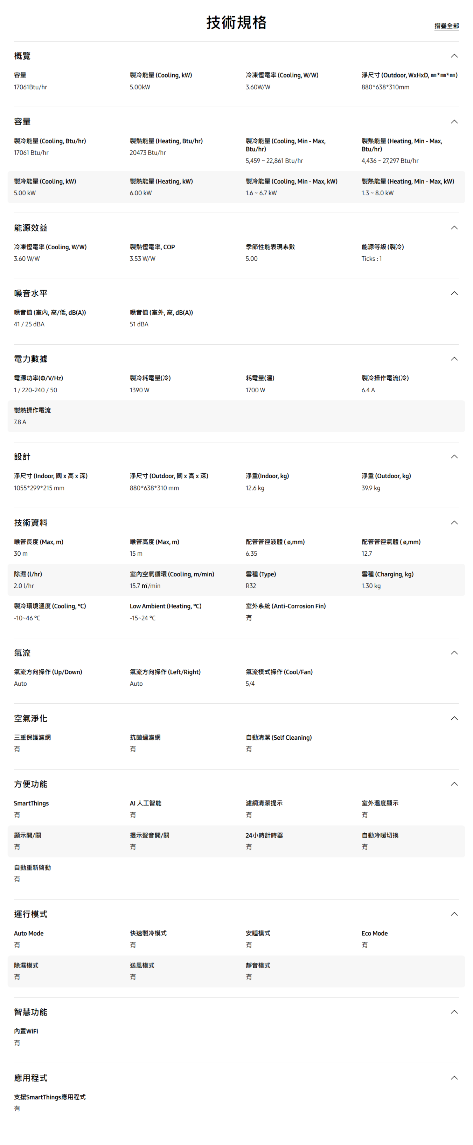Image resolution: width=473 pixels, height=1145 pixels.
Task: Click the 概覽 section heading text
Action: point(22,56)
